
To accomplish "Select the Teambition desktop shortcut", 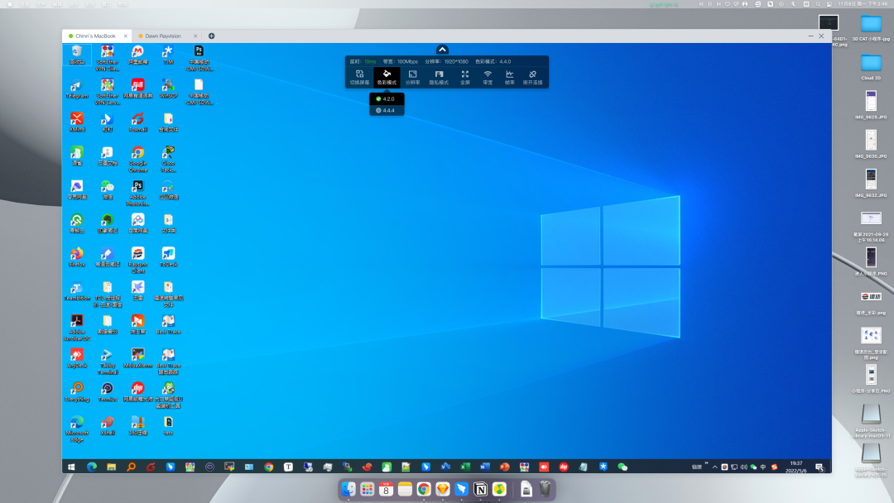I will point(77,291).
